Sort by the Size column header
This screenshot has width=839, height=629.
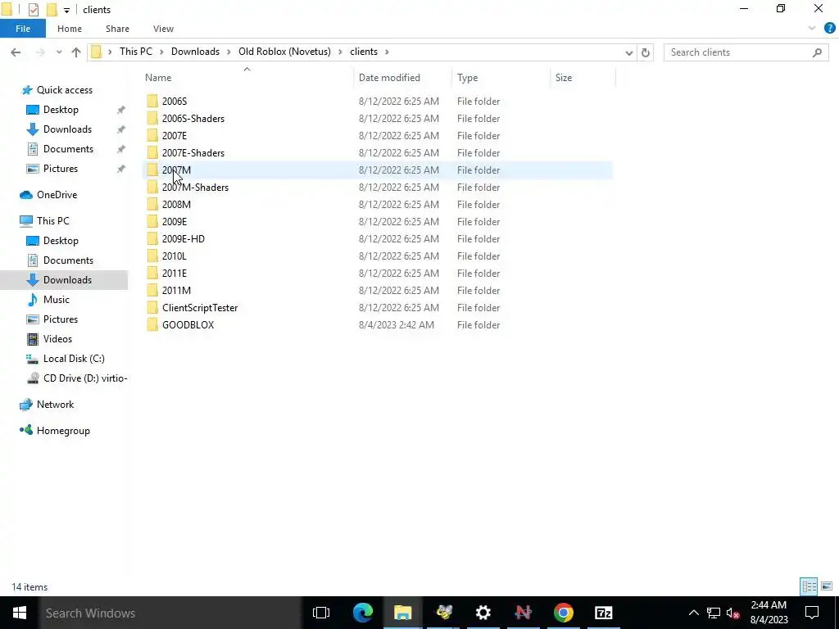pos(564,78)
